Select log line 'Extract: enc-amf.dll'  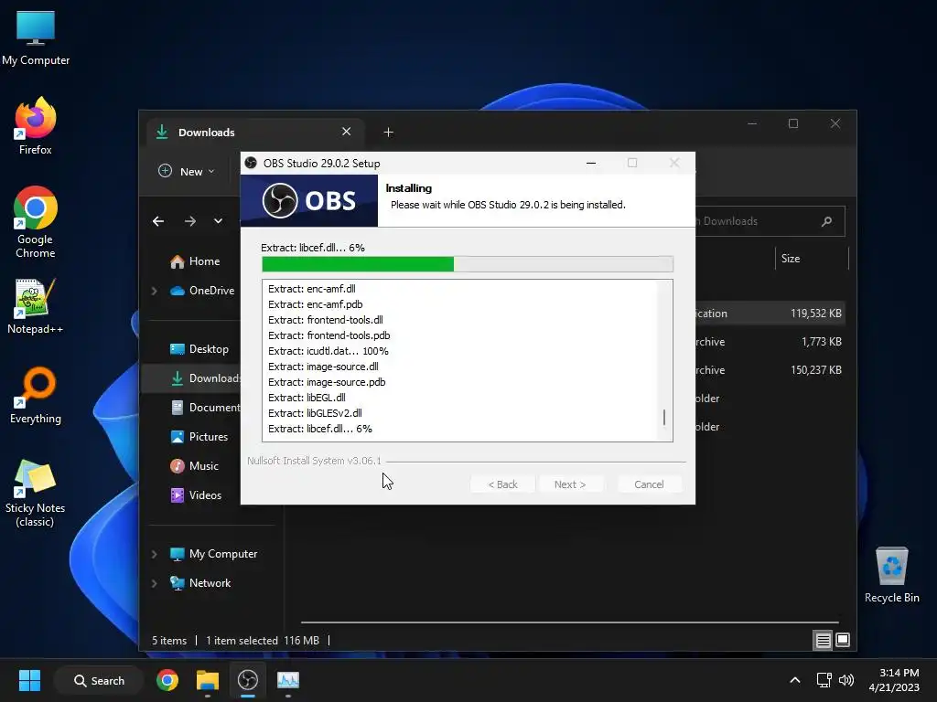312,289
